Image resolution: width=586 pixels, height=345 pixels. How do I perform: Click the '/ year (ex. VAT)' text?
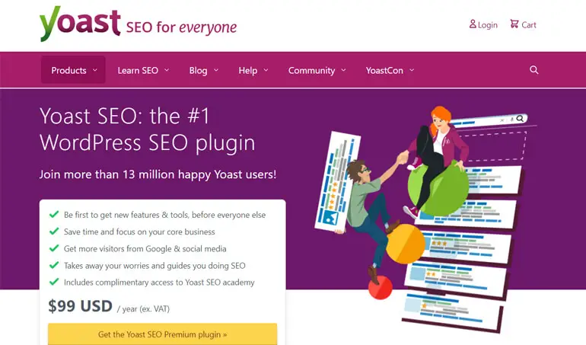tap(143, 308)
